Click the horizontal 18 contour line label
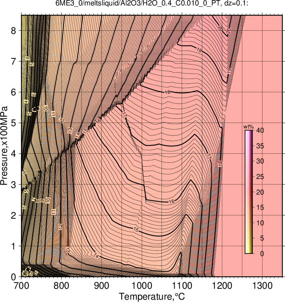 (167, 92)
